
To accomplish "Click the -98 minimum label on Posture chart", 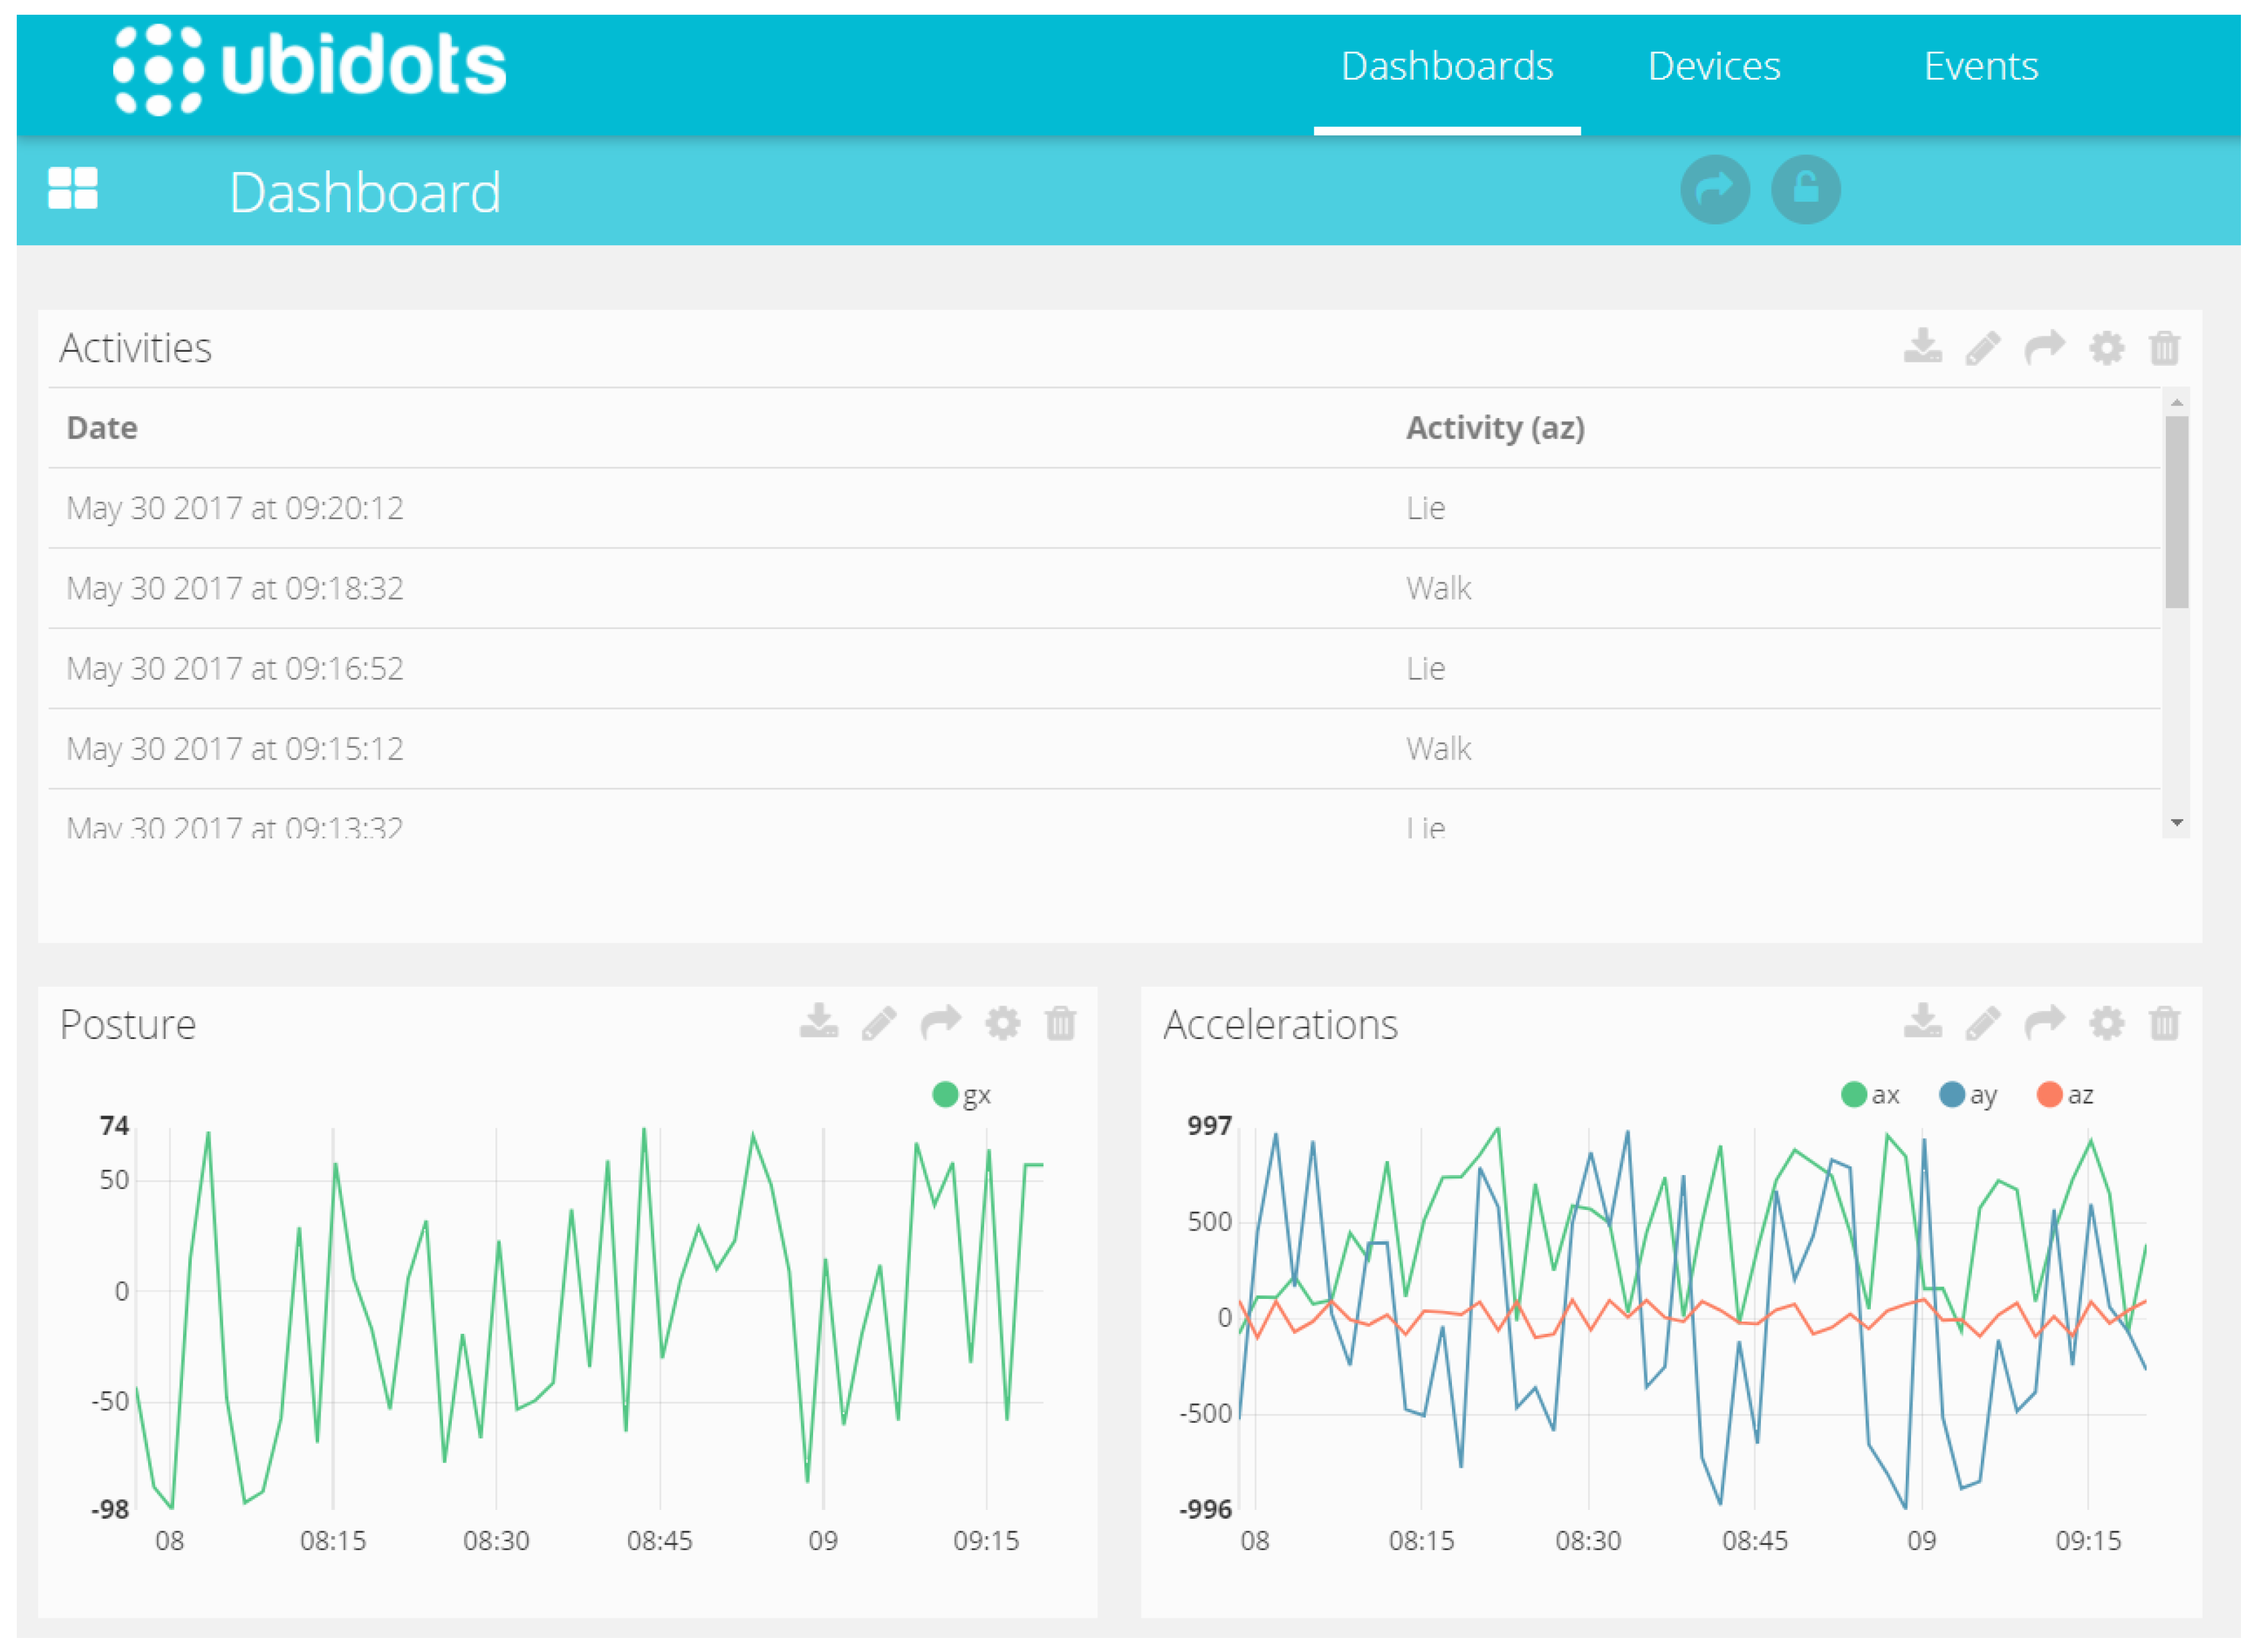I will 110,1509.
